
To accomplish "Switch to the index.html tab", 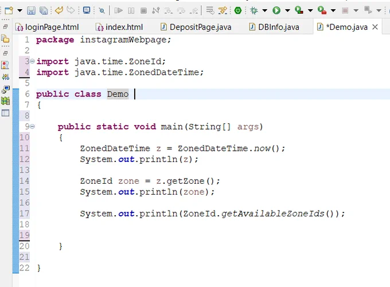I will [x=119, y=27].
